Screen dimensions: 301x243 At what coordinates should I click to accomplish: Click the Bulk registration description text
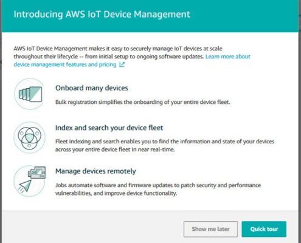point(143,102)
